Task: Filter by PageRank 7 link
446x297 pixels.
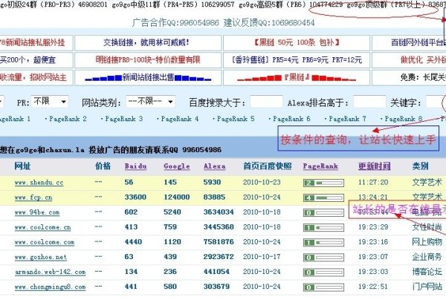Action: pos(348,119)
